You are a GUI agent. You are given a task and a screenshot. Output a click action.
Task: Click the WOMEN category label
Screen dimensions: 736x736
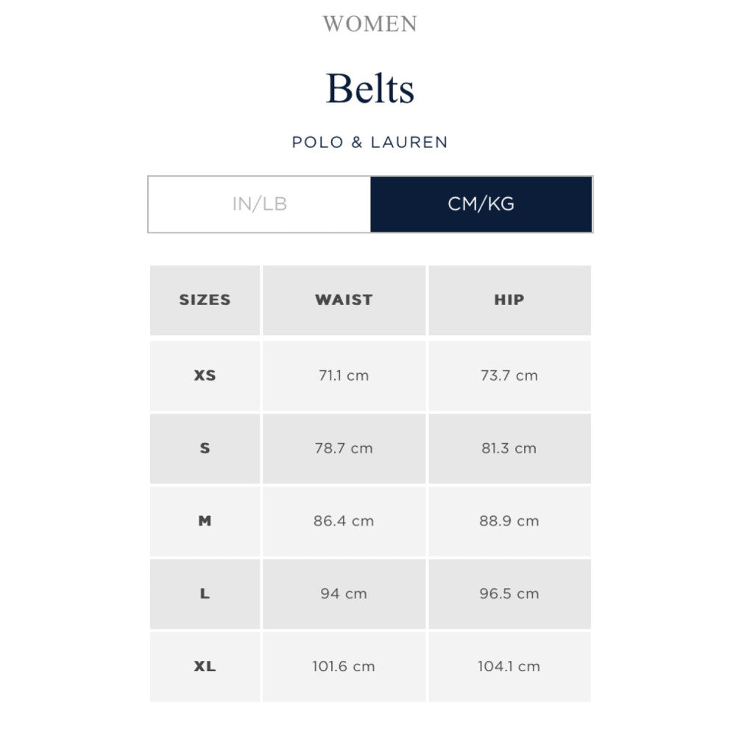(370, 24)
